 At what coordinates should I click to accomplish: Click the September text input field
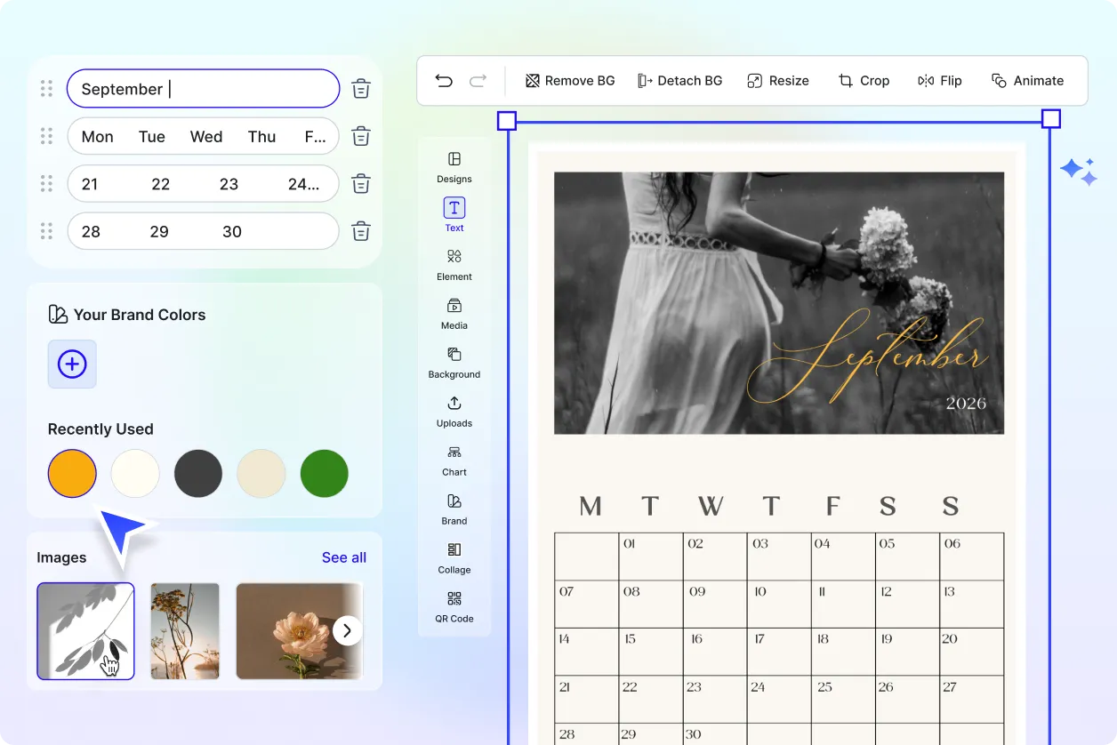(x=204, y=89)
